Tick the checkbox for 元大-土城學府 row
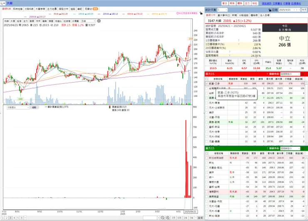This screenshot has height=221, width=308. click(x=206, y=108)
